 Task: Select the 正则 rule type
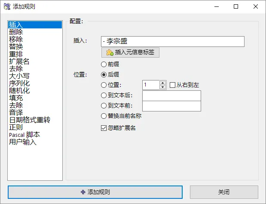tap(35, 127)
